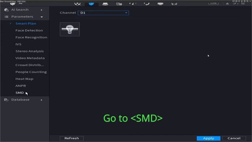Screen dimensions: 252x142
Task: Click the Database sidebar icon
Action: point(6,100)
